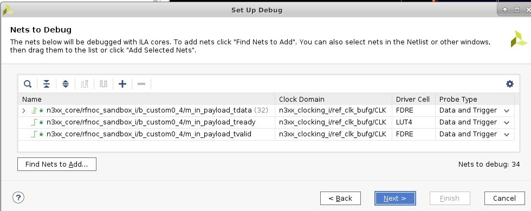Click the Find Nets to Add button

click(x=57, y=164)
